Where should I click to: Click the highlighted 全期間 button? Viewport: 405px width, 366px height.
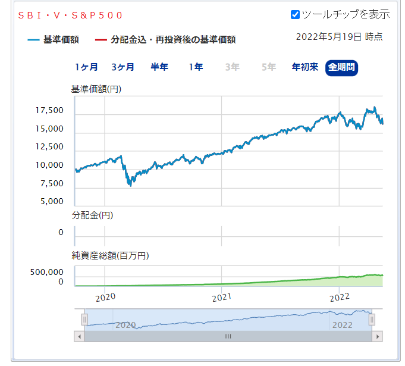[x=342, y=67]
